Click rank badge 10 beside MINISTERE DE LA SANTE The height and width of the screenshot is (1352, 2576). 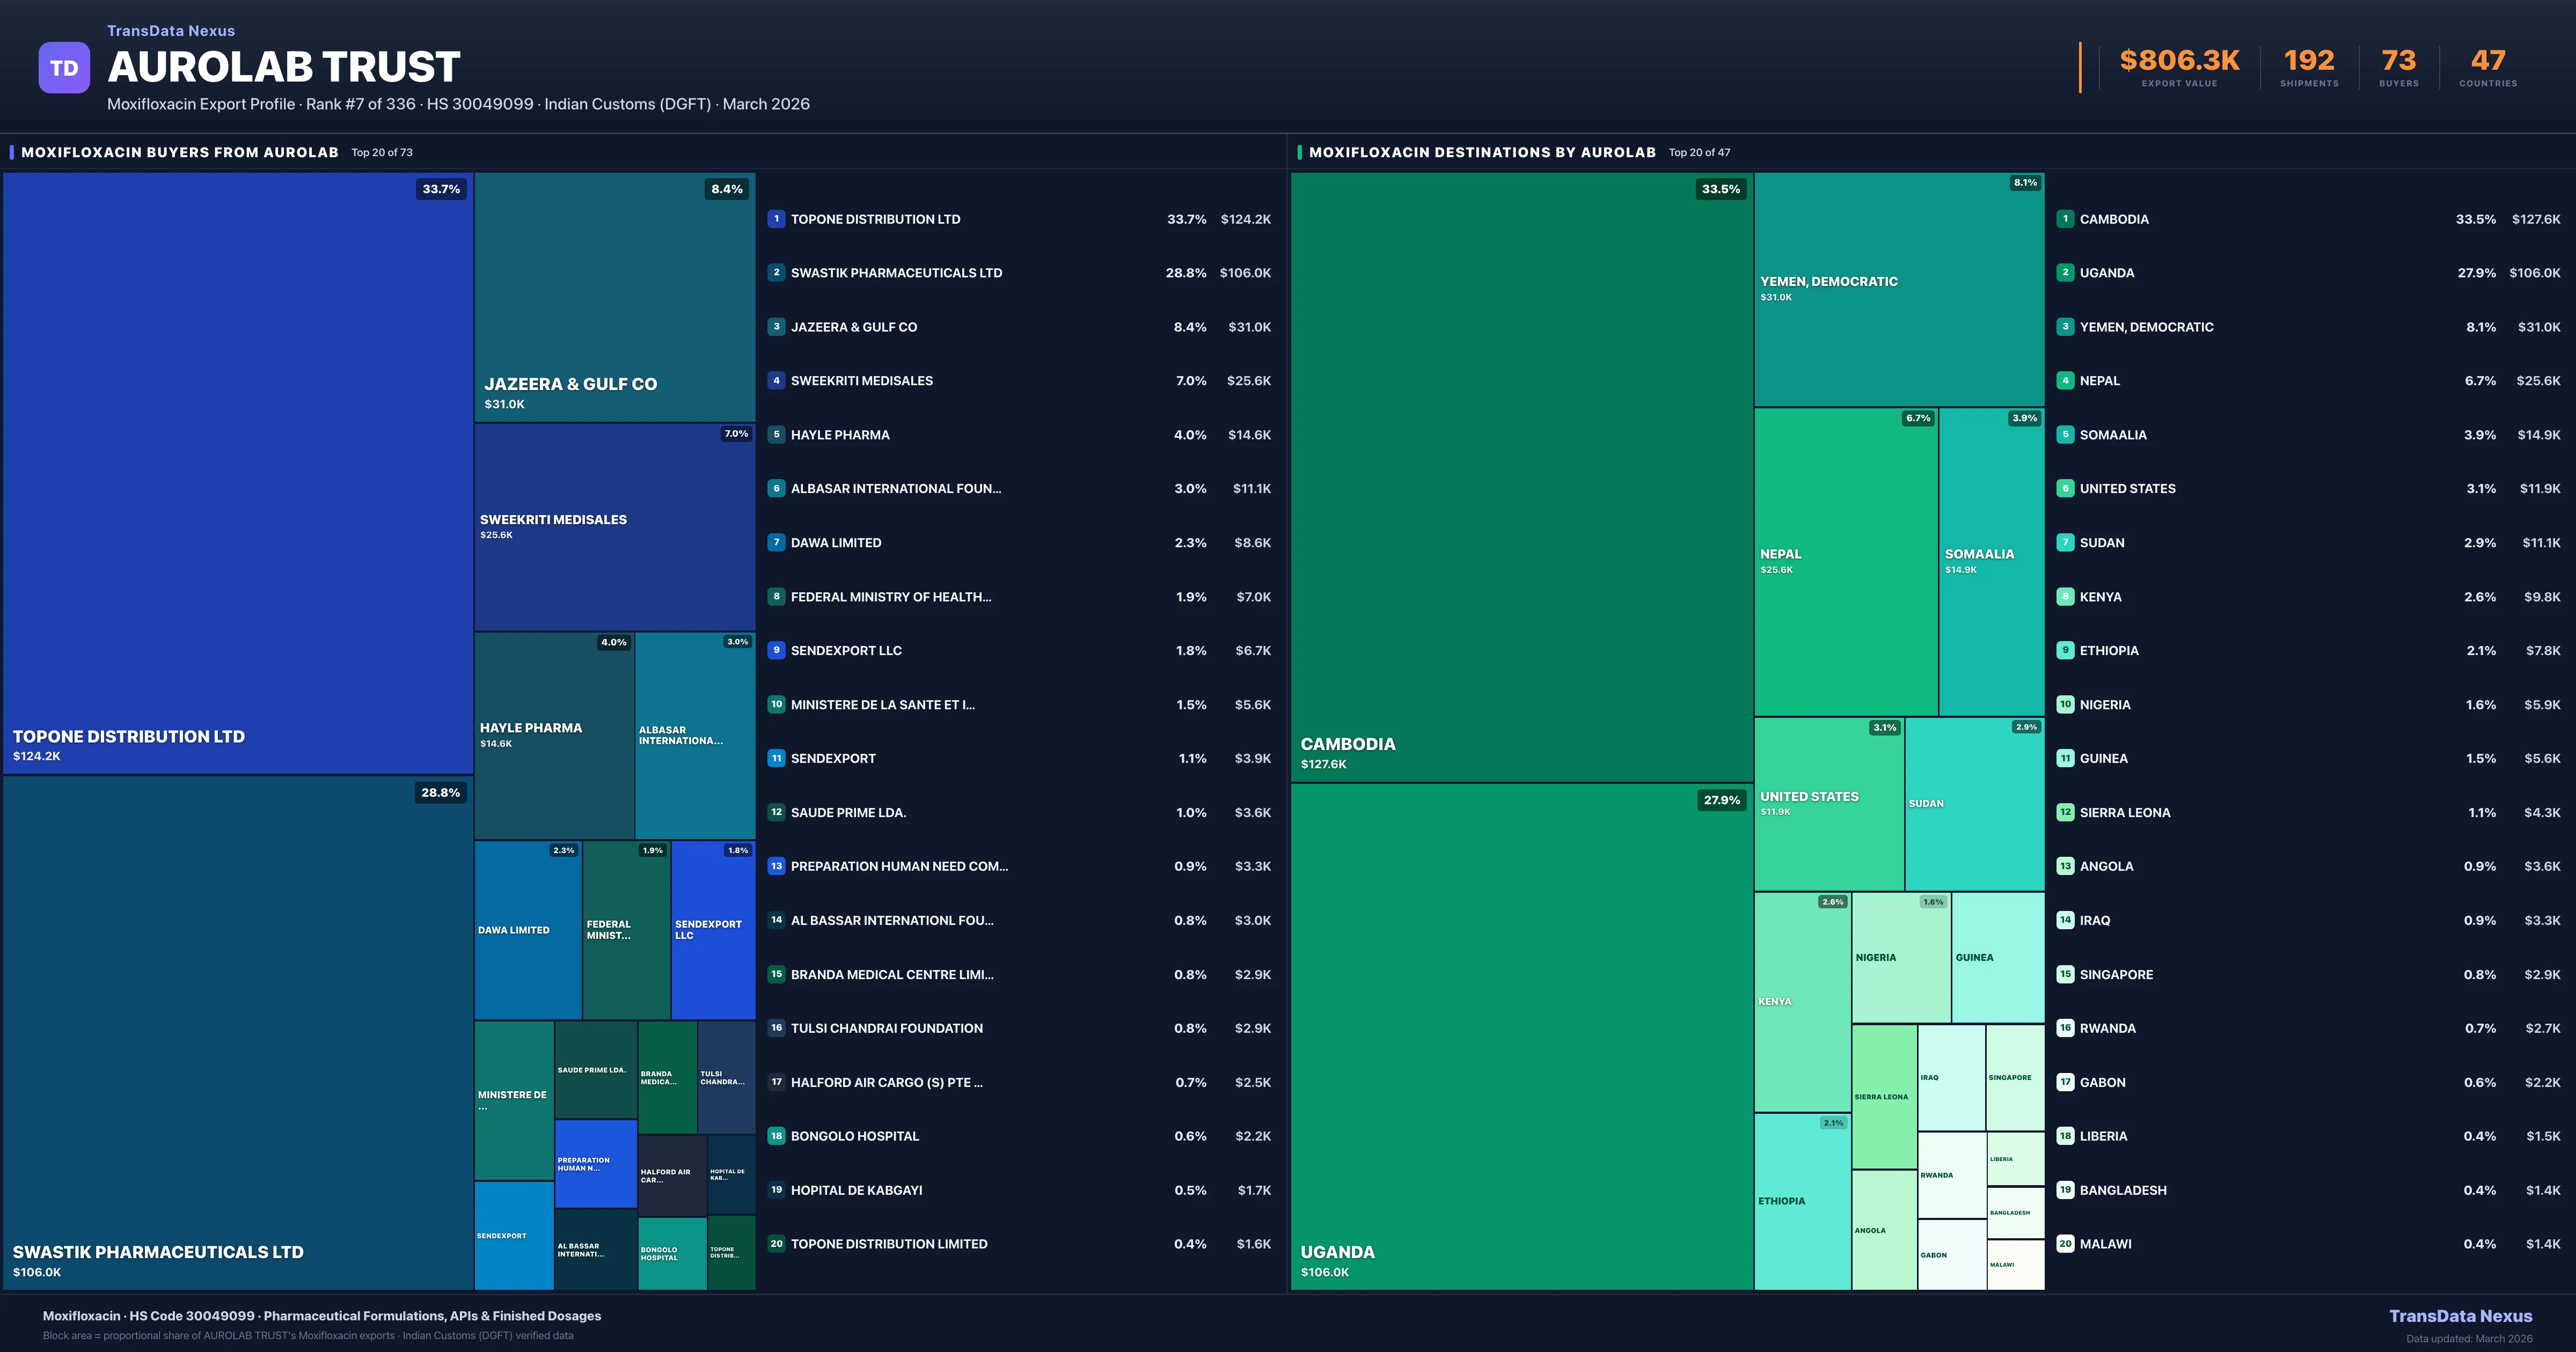click(x=777, y=704)
